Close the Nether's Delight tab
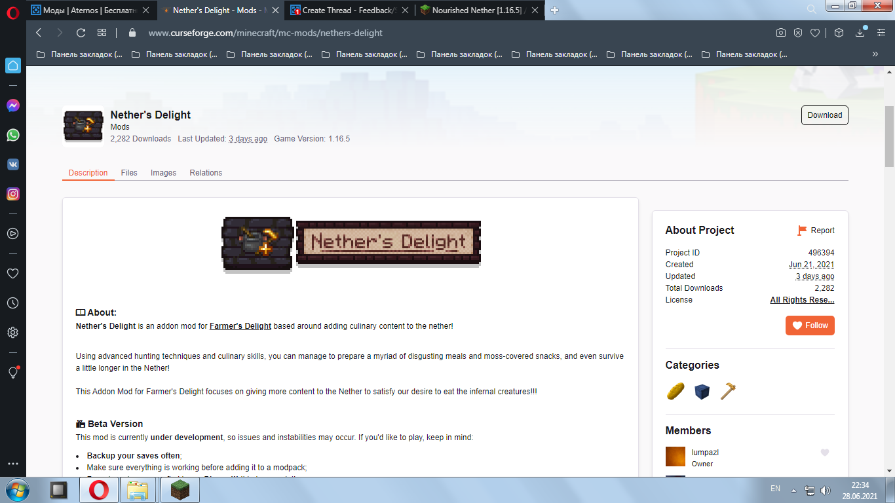The image size is (895, 503). coord(275,10)
